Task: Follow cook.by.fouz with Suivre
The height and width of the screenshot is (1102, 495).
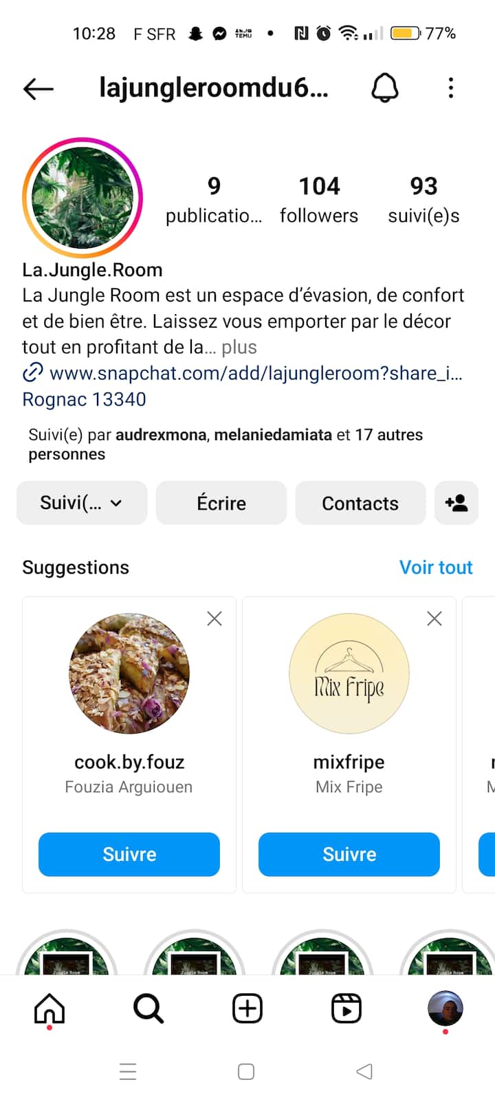Action: tap(129, 854)
